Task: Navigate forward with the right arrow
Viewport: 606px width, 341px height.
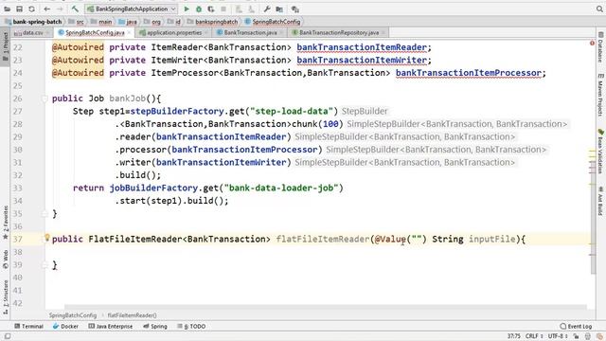Action: click(60, 9)
